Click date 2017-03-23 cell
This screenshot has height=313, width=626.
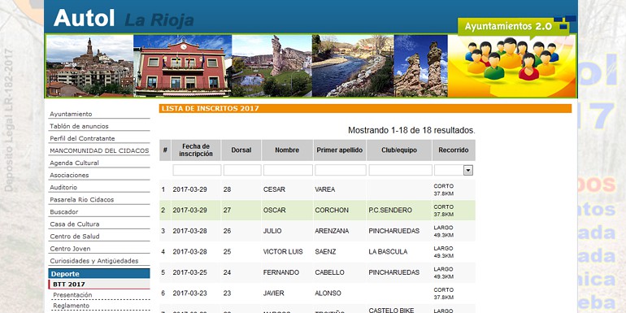190,293
